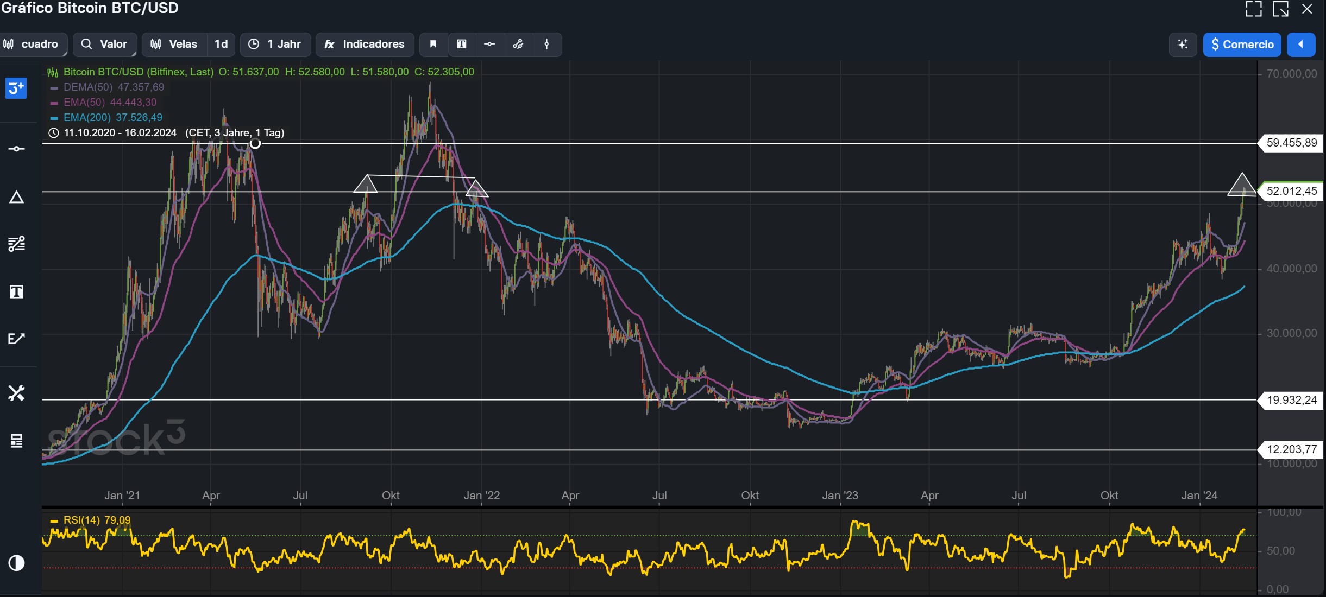Select the triangle shape drawing tool

click(16, 197)
